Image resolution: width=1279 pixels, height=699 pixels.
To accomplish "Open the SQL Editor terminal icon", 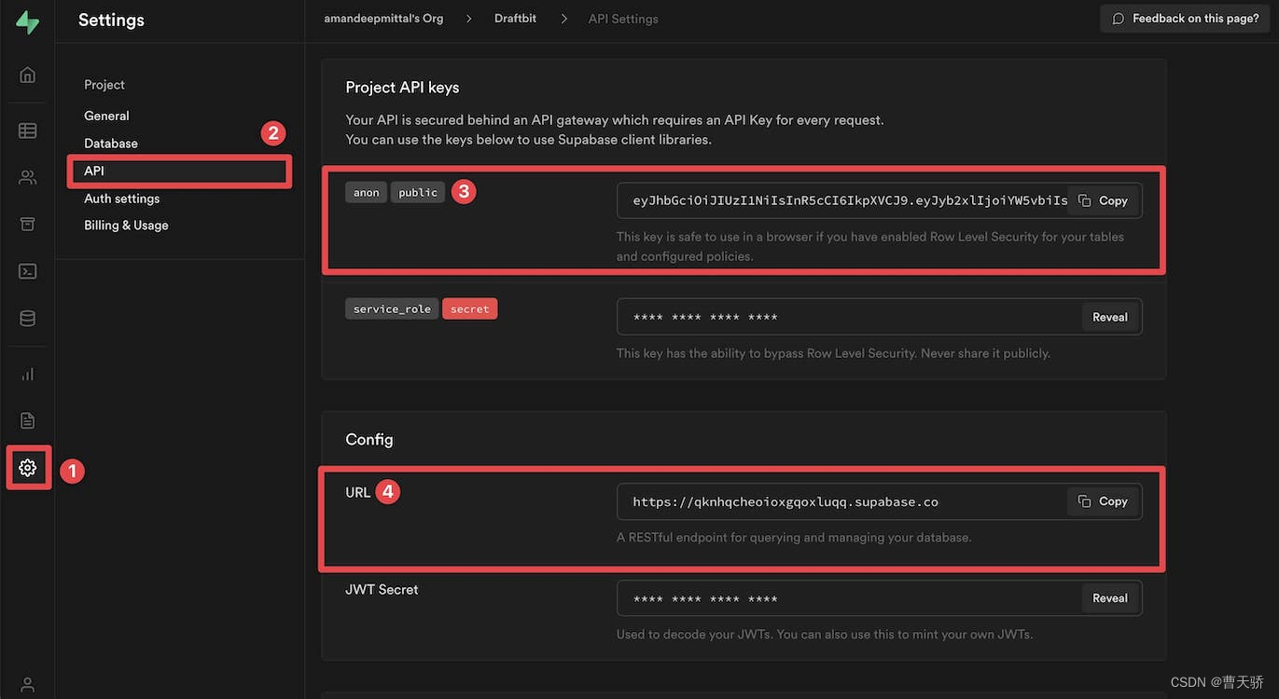I will [x=28, y=271].
